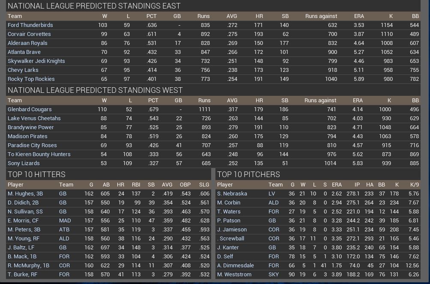Open the Ford Thunderbirds team page
This screenshot has width=430, height=284.
click(30, 25)
